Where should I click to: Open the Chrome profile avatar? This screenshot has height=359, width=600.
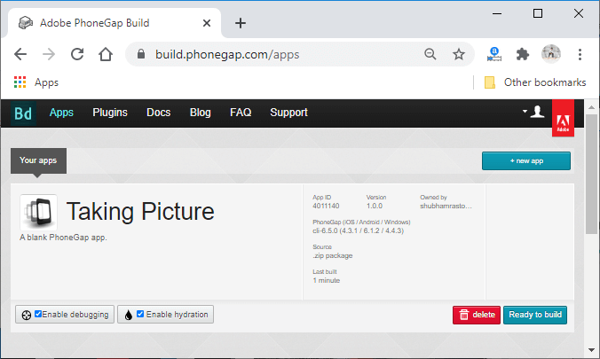coord(551,54)
